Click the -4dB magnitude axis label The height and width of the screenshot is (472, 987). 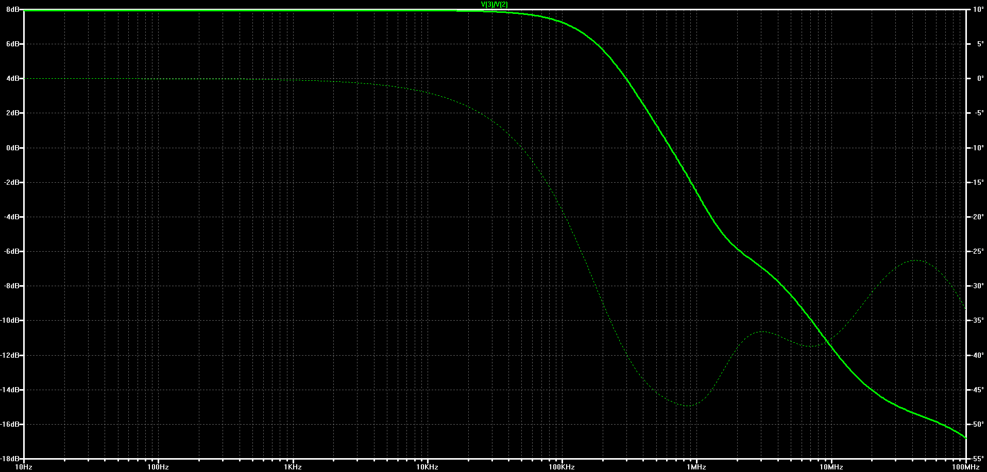tap(12, 217)
